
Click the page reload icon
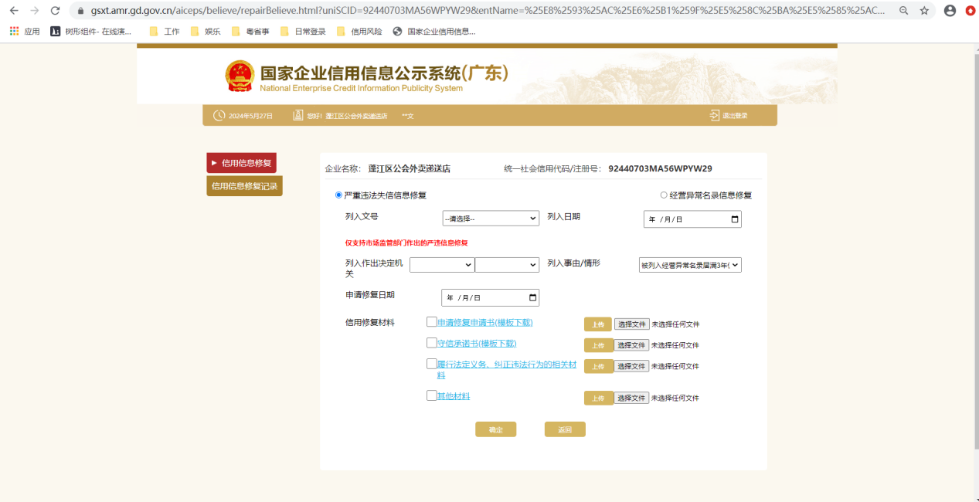[x=54, y=12]
